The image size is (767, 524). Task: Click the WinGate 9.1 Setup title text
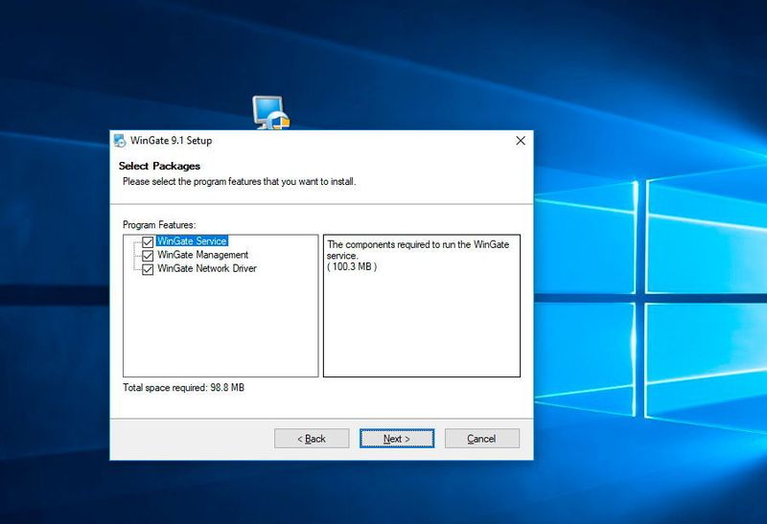coord(172,140)
